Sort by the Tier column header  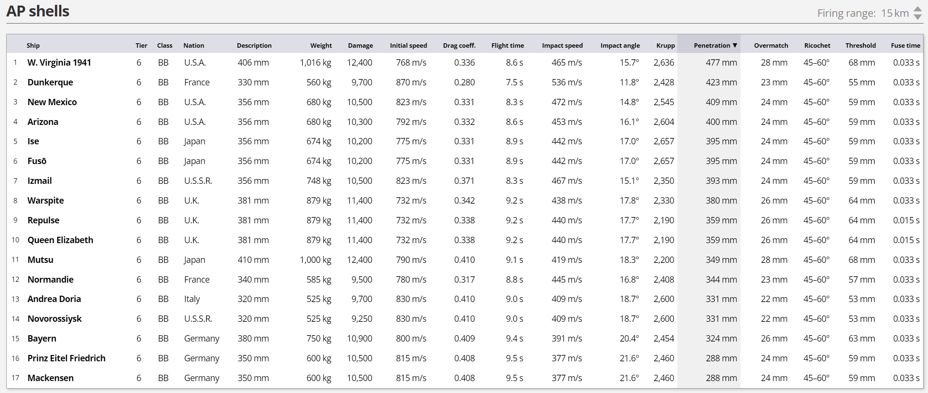coord(141,45)
